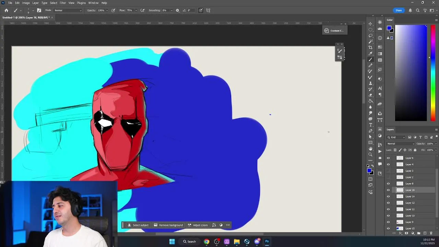Select the Lasso tool
This screenshot has width=439, height=247.
coord(370,35)
